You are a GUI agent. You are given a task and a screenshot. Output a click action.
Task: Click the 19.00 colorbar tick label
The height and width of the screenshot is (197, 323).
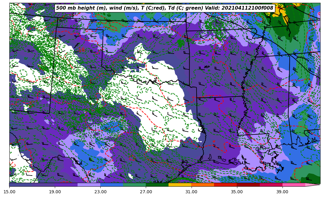pyautogui.click(x=55, y=192)
